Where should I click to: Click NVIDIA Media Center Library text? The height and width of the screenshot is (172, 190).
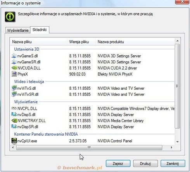click(x=121, y=121)
